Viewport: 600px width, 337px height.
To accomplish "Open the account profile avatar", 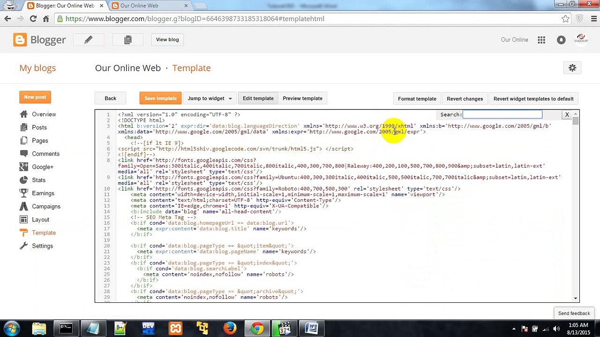I will 581,39.
